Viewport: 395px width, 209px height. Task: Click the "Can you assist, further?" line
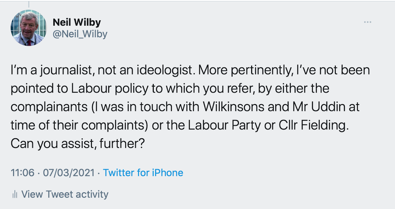(x=79, y=143)
